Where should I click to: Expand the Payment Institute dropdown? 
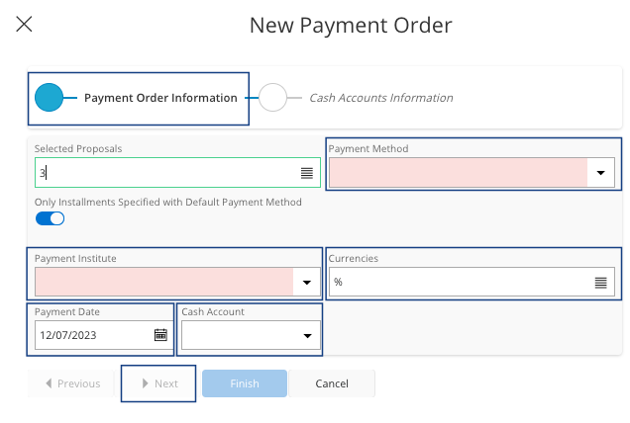point(306,282)
